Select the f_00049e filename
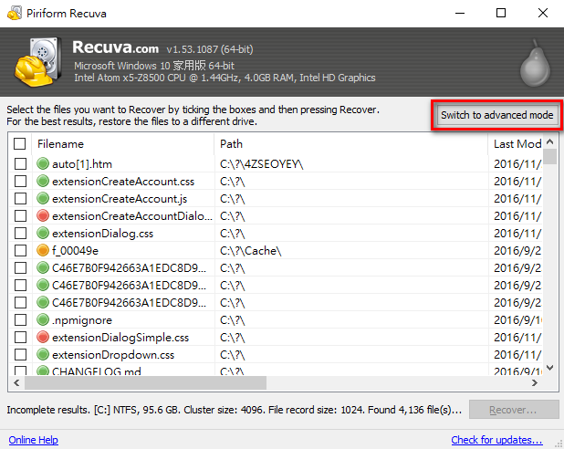The width and height of the screenshot is (564, 449). point(75,251)
